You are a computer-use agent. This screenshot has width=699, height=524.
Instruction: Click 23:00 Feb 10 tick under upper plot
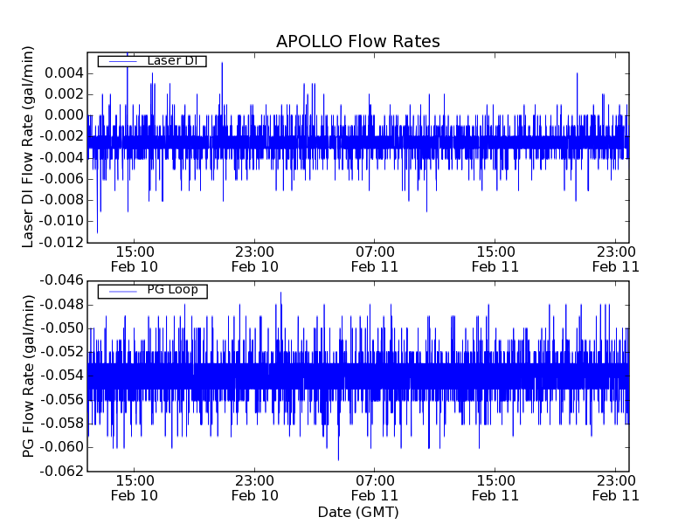pos(254,259)
